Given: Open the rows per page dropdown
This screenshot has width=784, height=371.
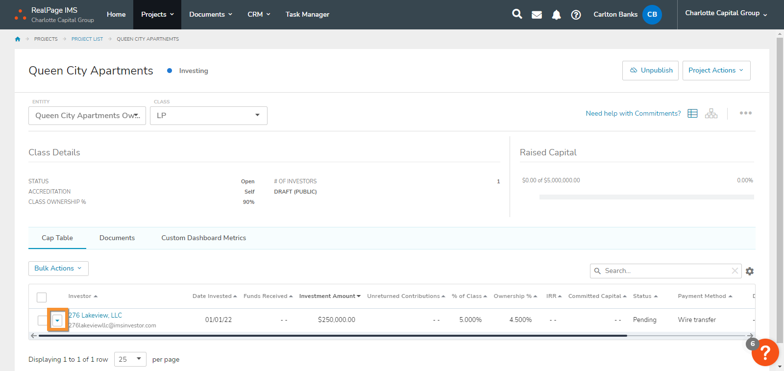Looking at the screenshot, I should click(x=130, y=359).
